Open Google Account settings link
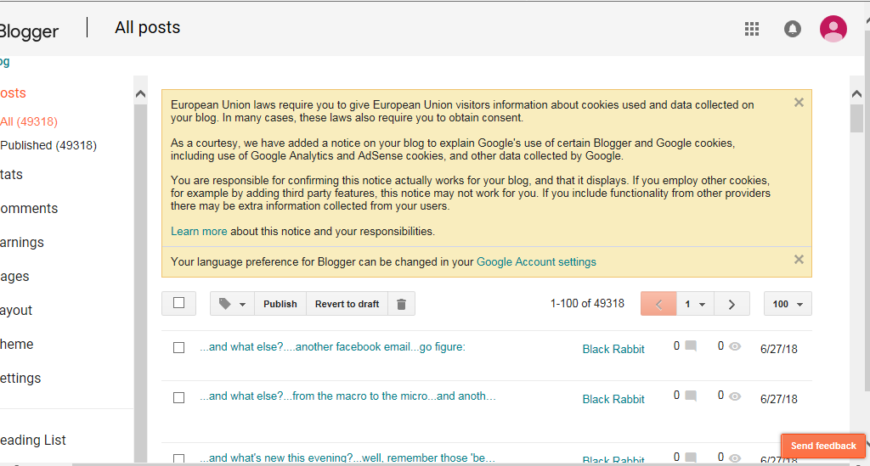 [536, 262]
